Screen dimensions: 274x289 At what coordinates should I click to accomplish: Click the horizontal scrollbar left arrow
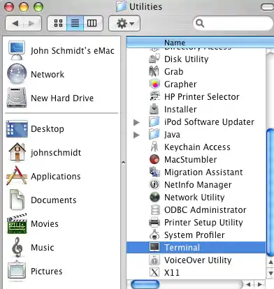(248, 284)
